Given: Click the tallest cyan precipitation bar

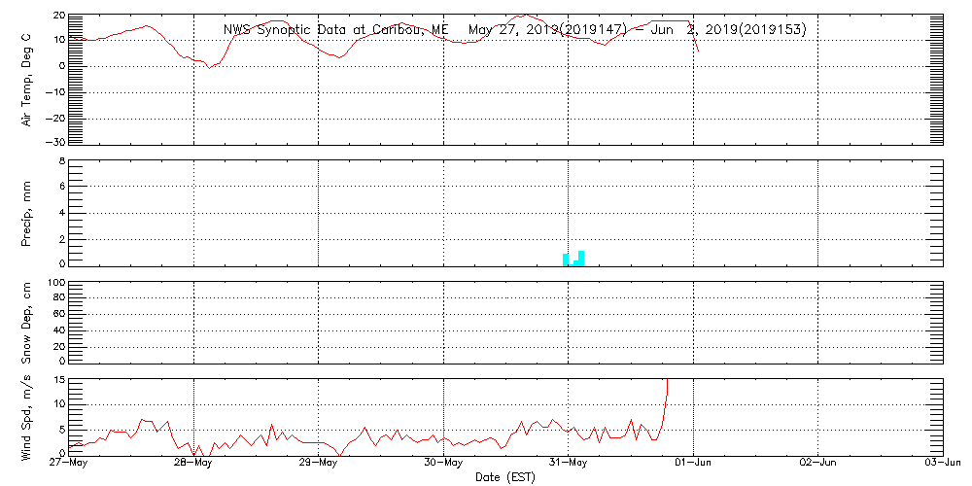Looking at the screenshot, I should pyautogui.click(x=581, y=258).
